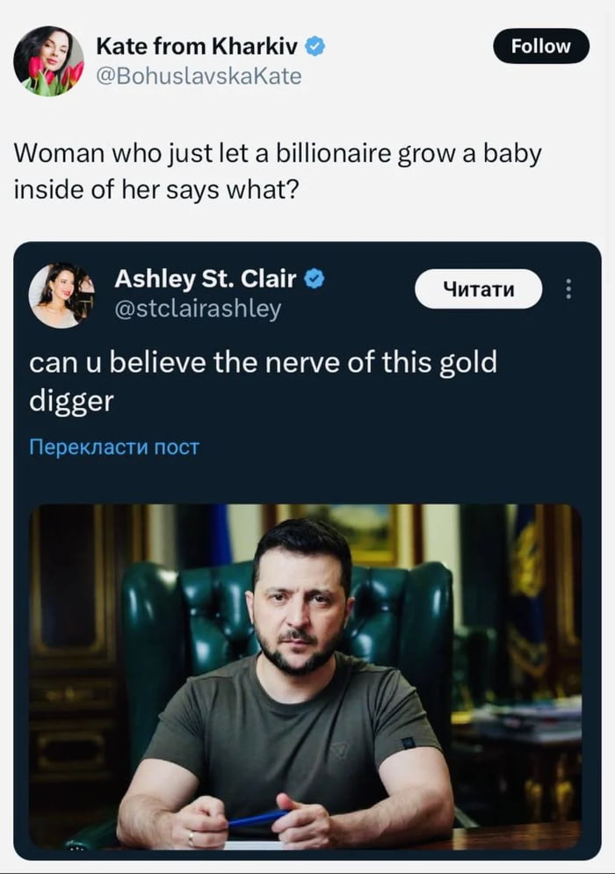Click the Follow button
Screen dimensions: 615x874
[540, 46]
